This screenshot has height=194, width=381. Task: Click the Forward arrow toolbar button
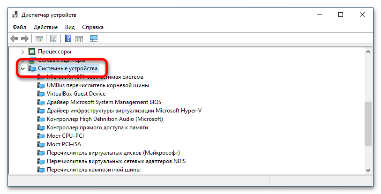pos(25,39)
